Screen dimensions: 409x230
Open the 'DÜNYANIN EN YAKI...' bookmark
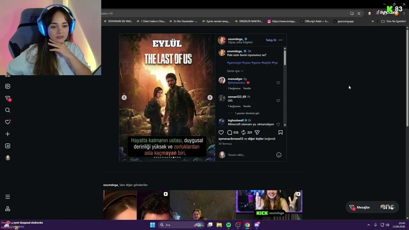[118, 21]
